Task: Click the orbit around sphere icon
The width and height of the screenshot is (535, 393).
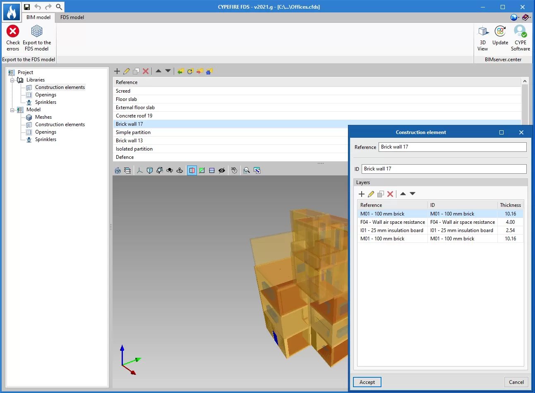Action: (x=170, y=170)
